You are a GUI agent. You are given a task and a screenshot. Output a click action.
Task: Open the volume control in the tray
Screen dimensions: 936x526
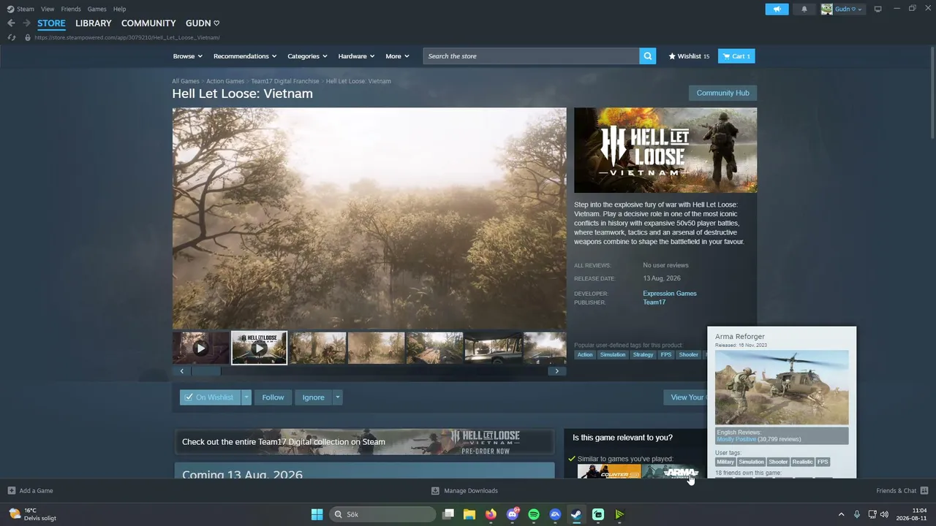(x=884, y=514)
